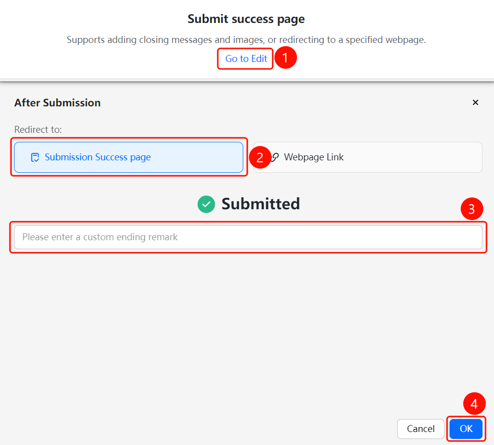The width and height of the screenshot is (494, 445).
Task: Click the gray divider below Go to Edit
Action: tap(247, 80)
